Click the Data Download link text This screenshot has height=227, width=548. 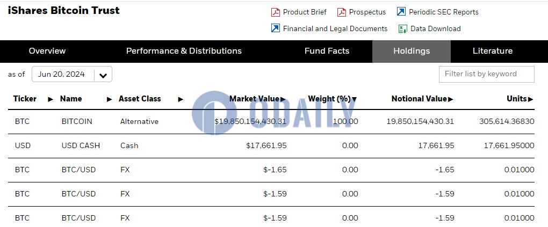[435, 29]
